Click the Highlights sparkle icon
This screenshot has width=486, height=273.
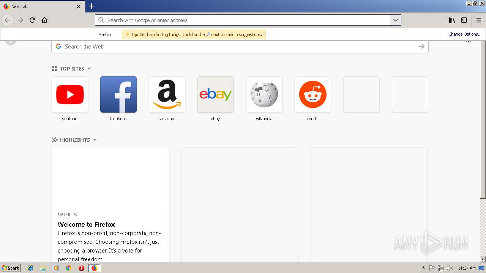click(x=55, y=140)
